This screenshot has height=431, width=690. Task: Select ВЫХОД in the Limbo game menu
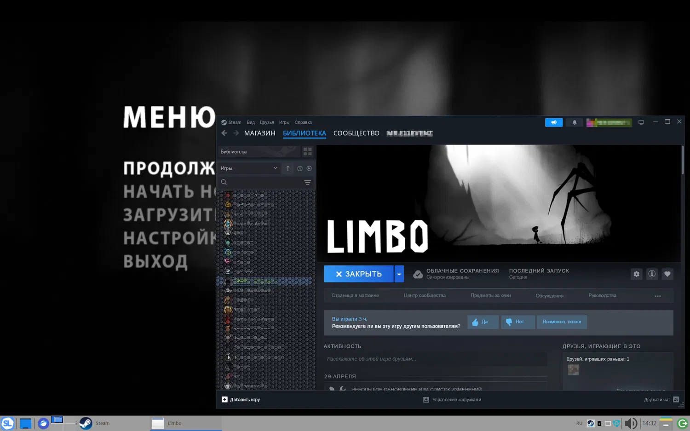coord(155,262)
